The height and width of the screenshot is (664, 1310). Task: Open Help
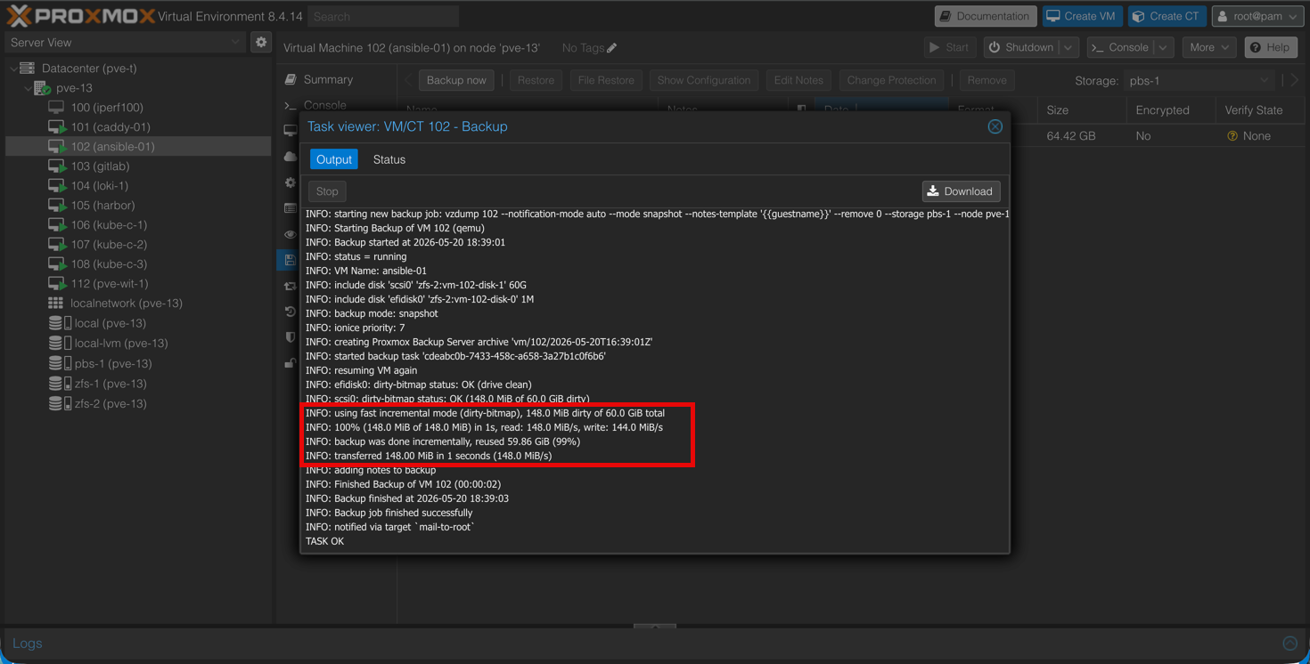pos(1271,47)
